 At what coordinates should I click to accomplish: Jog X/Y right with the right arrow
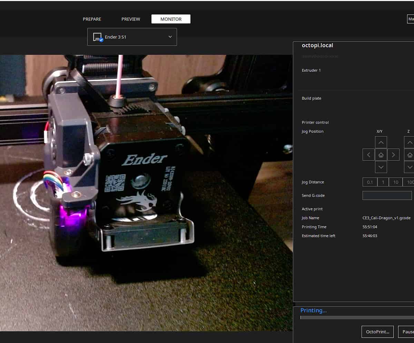[x=393, y=155]
